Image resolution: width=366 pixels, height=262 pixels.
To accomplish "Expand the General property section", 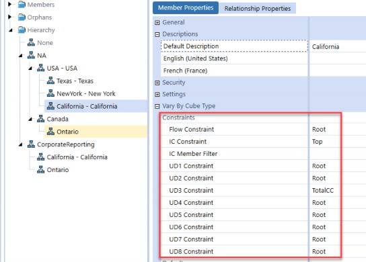I will click(x=157, y=23).
